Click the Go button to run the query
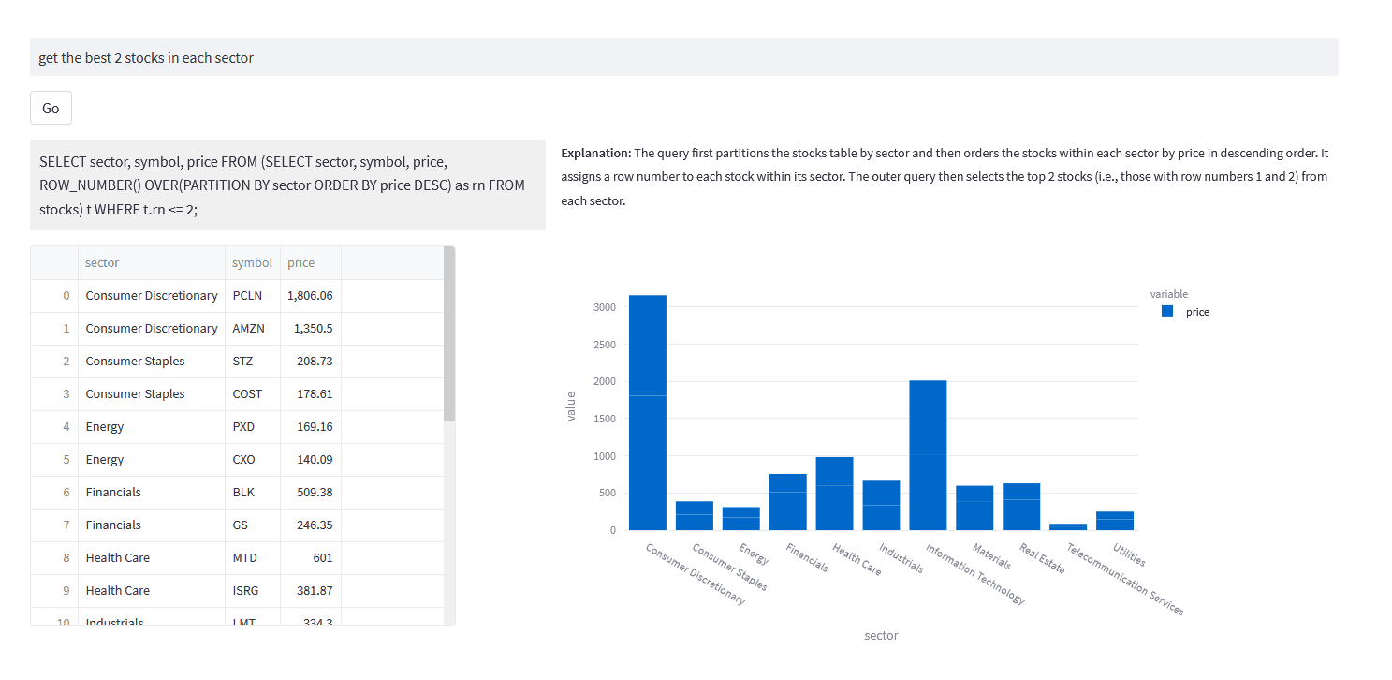 coord(50,107)
